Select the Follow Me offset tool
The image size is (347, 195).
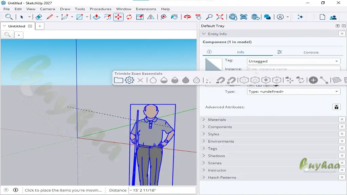click(107, 17)
